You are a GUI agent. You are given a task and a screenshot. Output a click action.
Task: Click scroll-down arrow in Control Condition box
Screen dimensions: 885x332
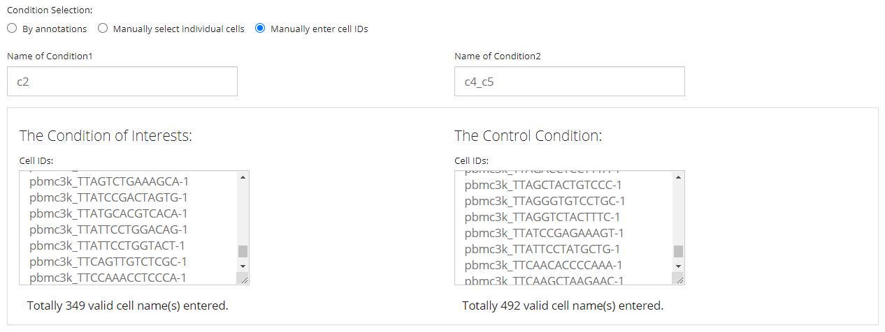coord(678,266)
